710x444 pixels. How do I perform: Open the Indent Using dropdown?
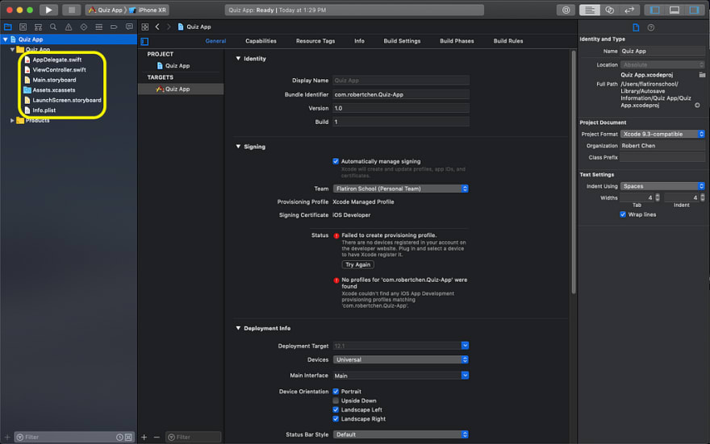(x=662, y=186)
